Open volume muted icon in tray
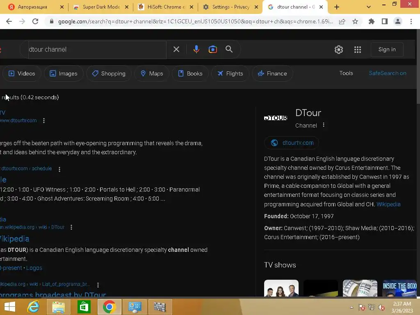 pyautogui.click(x=381, y=307)
